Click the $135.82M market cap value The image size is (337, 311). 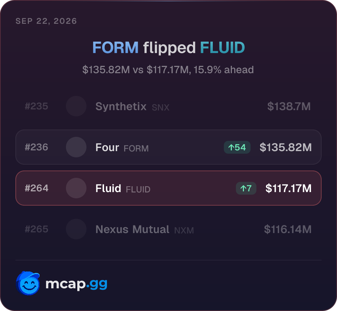286,147
